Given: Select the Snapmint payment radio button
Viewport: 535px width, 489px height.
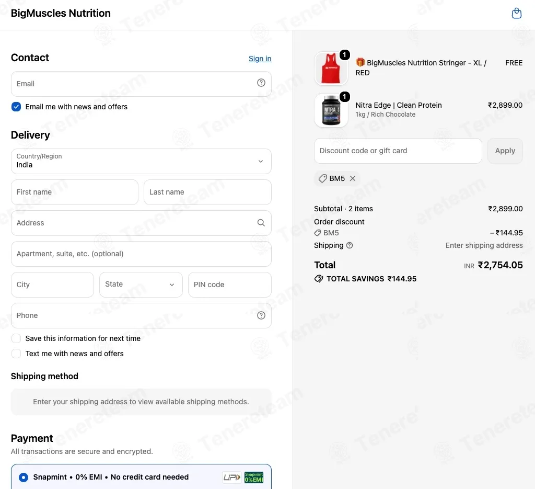Looking at the screenshot, I should (23, 477).
